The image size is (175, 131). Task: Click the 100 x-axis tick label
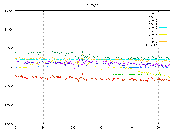click(x=44, y=127)
